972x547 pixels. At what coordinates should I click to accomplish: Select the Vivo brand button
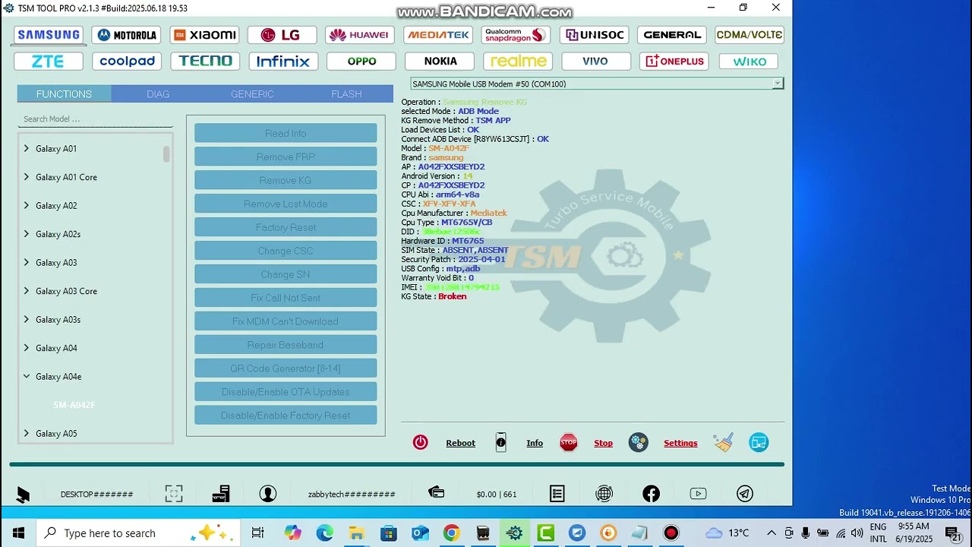(x=595, y=62)
